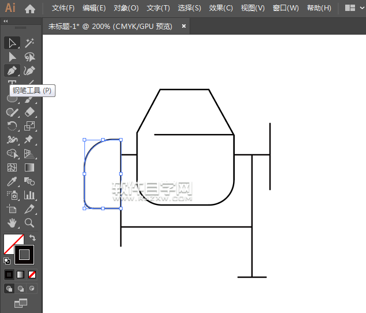
Task: Enable Draw Behind mode
Action: pyautogui.click(x=21, y=288)
